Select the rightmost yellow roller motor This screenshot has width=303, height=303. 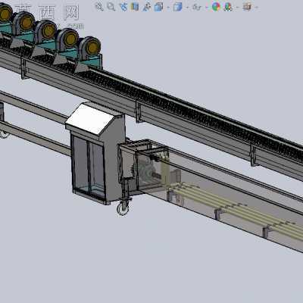coord(93,47)
